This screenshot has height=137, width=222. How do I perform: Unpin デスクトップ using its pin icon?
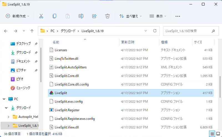tap(36, 44)
